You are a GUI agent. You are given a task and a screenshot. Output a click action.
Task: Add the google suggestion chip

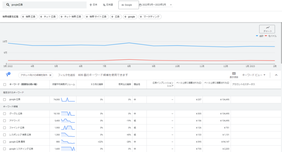point(130,17)
